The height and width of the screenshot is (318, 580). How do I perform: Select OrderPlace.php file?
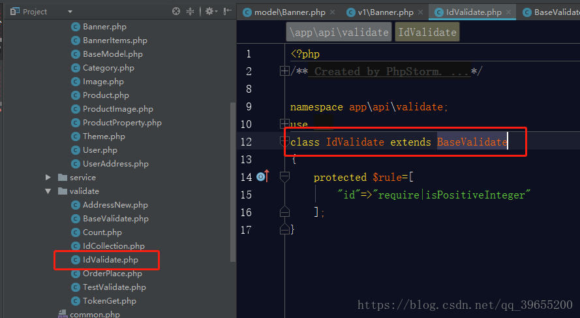click(x=112, y=273)
